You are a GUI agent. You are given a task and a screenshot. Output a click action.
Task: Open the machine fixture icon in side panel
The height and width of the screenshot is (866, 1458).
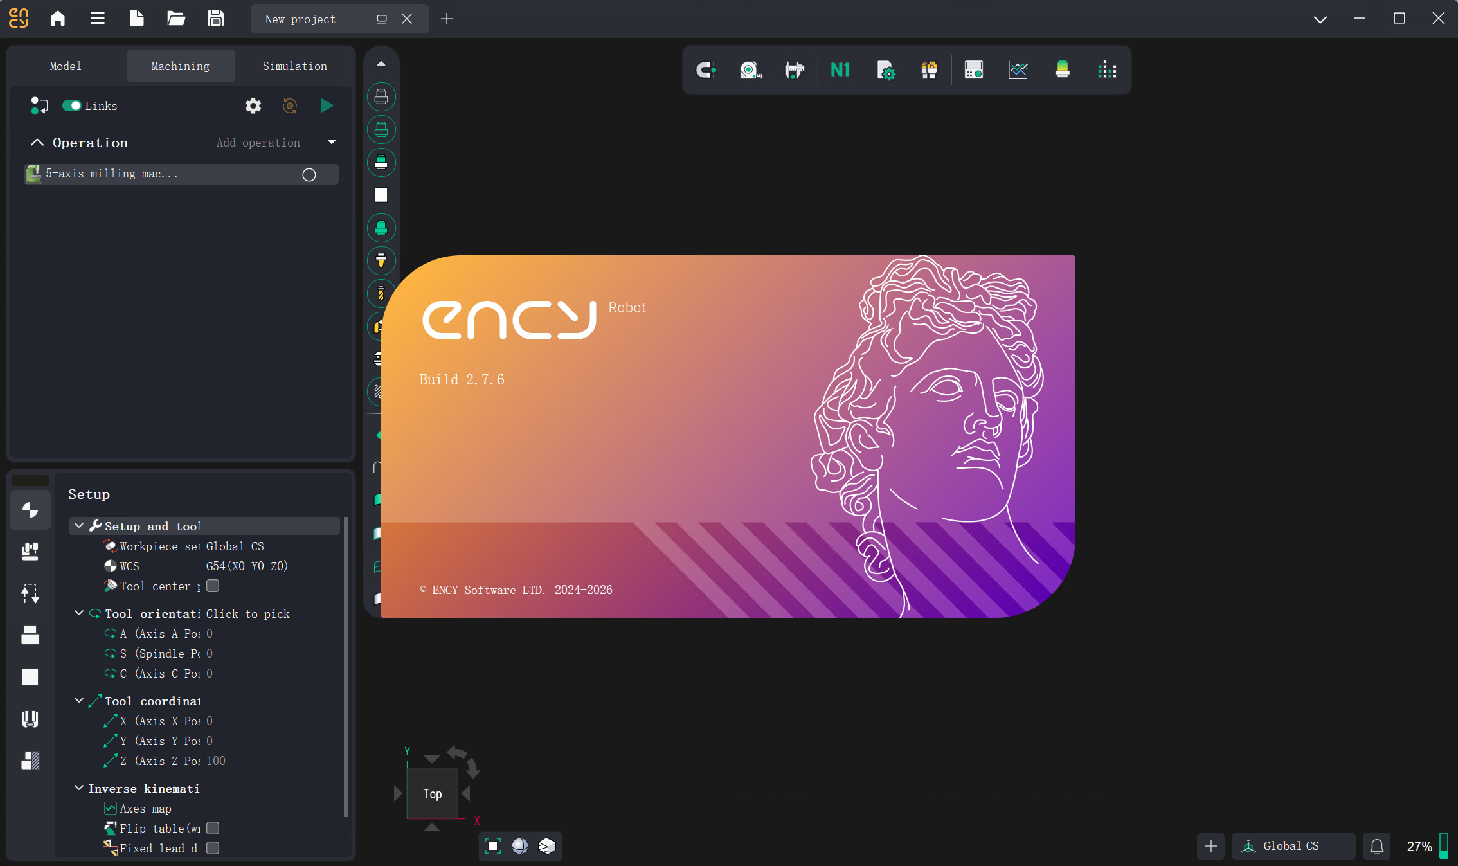30,551
